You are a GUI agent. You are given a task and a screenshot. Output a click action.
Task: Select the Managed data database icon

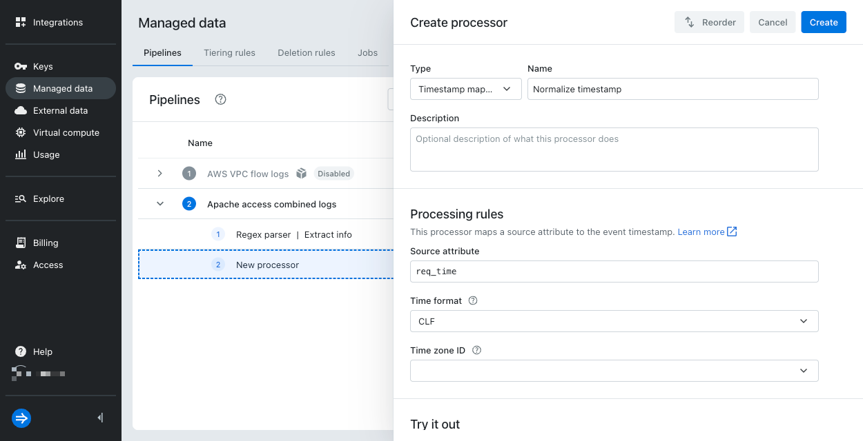point(21,88)
